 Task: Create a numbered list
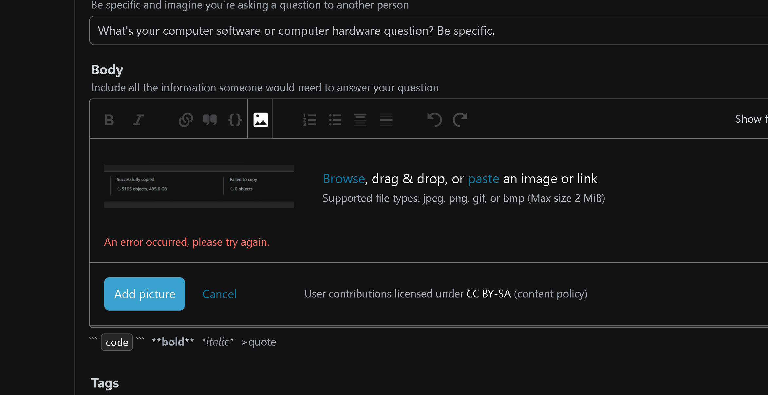point(309,120)
